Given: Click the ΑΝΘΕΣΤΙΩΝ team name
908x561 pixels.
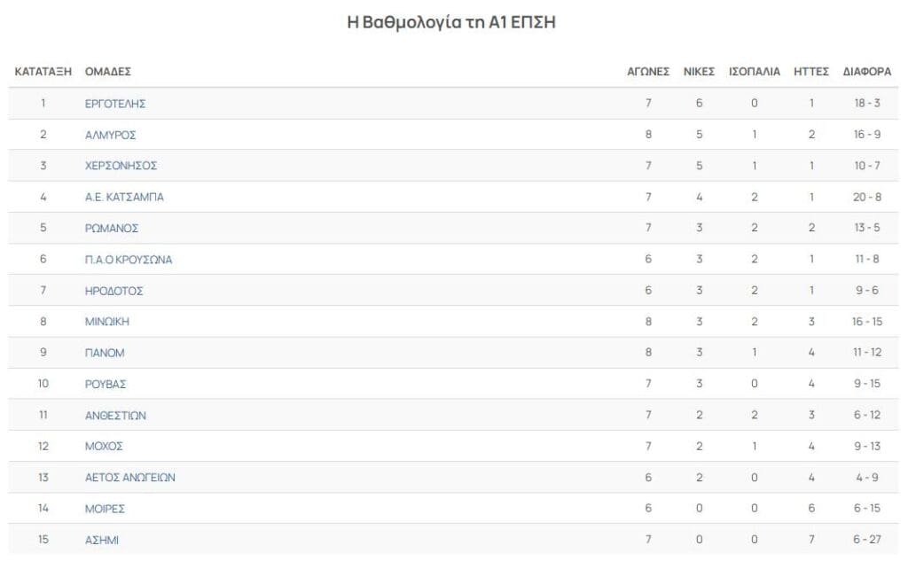Looking at the screenshot, I should [116, 415].
